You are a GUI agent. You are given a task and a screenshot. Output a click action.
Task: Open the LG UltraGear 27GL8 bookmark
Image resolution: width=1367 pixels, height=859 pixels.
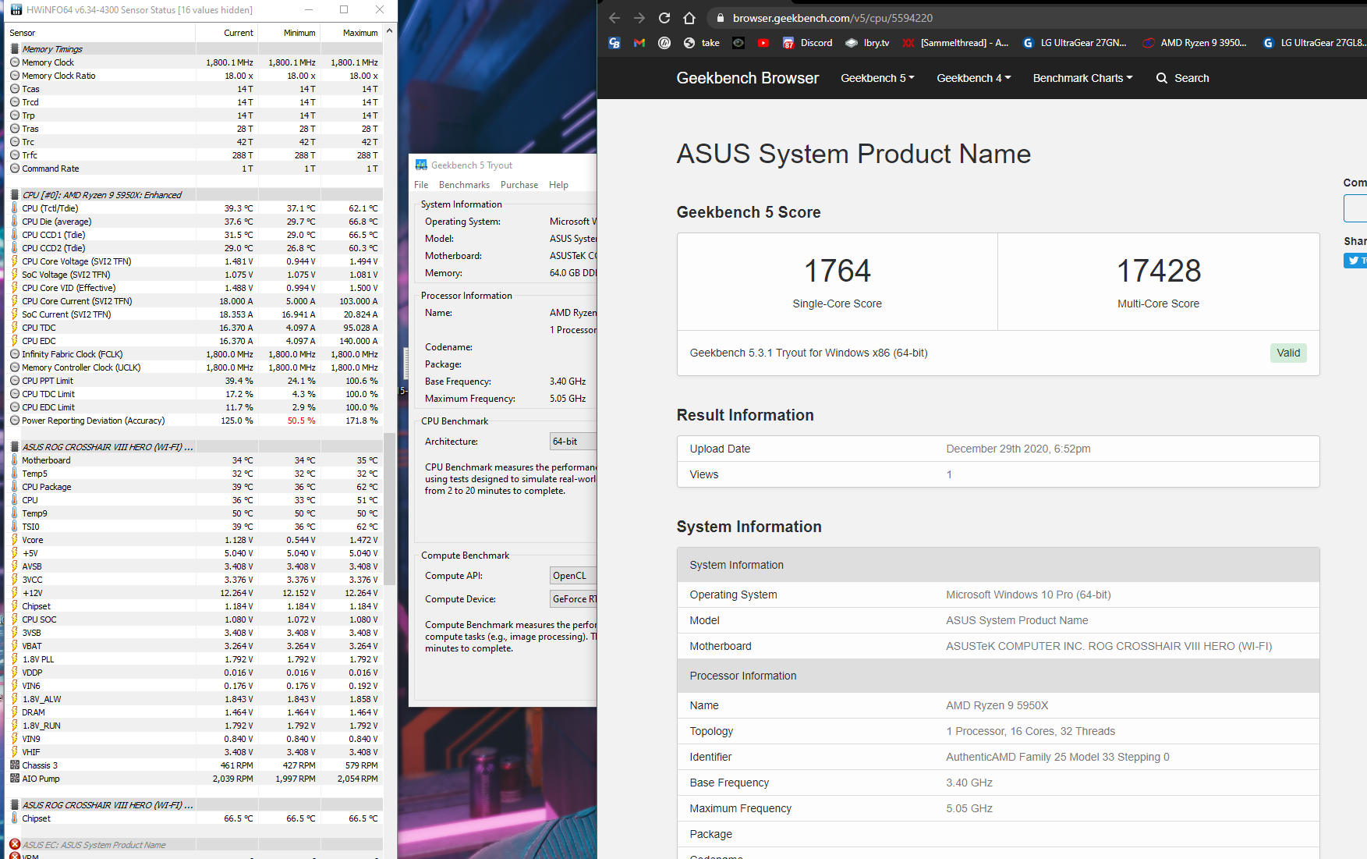click(x=1314, y=43)
